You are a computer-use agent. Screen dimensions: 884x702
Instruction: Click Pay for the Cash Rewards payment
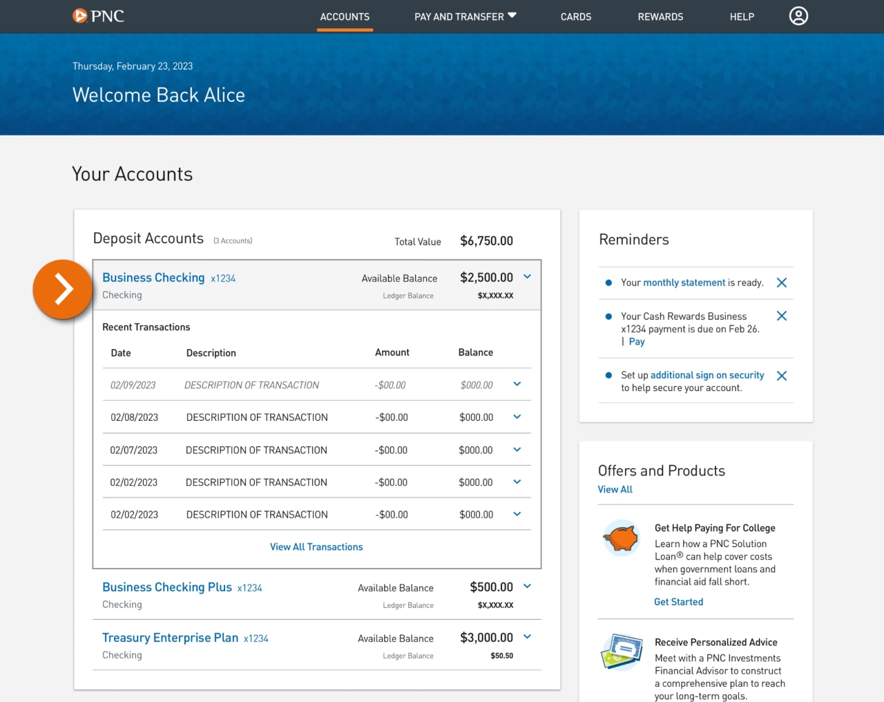(636, 341)
